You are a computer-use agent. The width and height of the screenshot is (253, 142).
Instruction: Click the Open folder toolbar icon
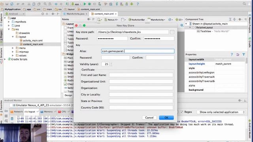pos(2,4)
